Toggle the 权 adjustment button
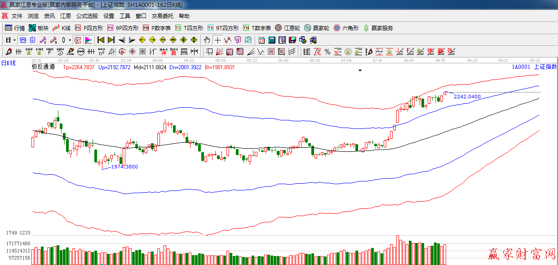Viewport: 558px width, 265px height. pos(78,40)
